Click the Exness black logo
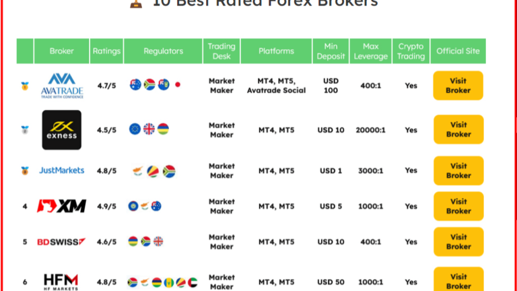517x291 pixels. tap(62, 129)
